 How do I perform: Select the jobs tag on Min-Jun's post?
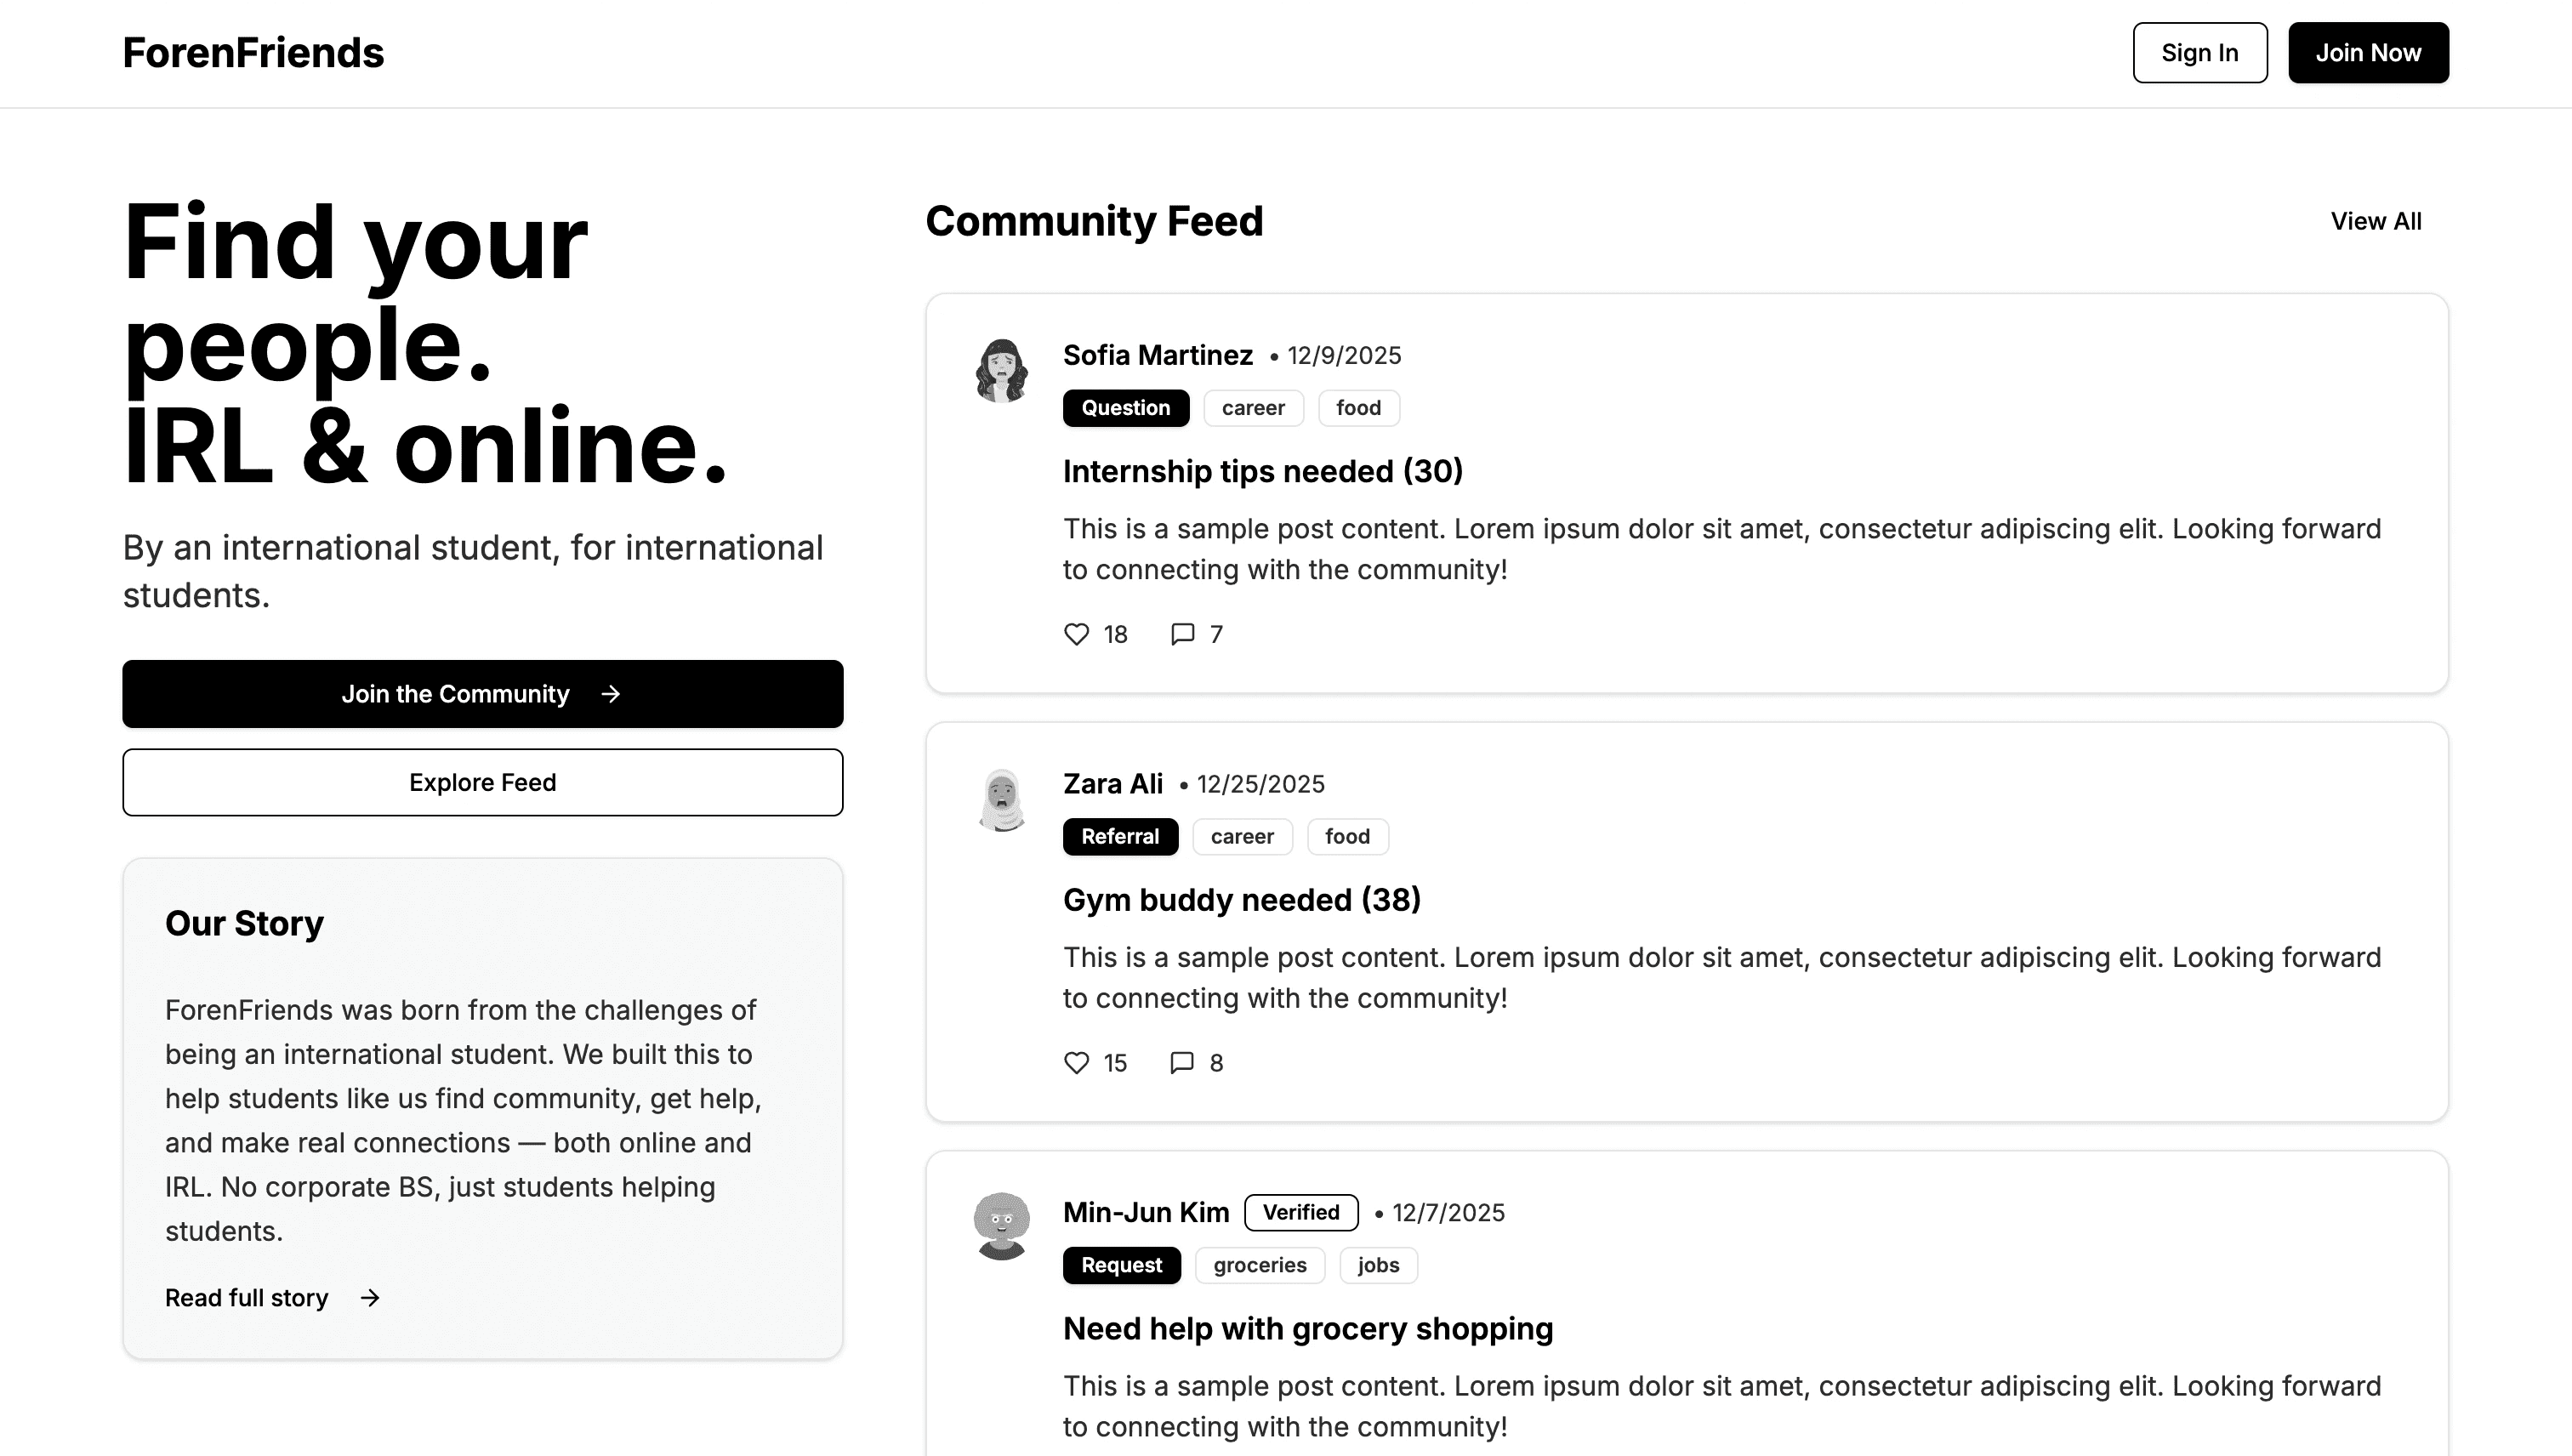point(1378,1265)
